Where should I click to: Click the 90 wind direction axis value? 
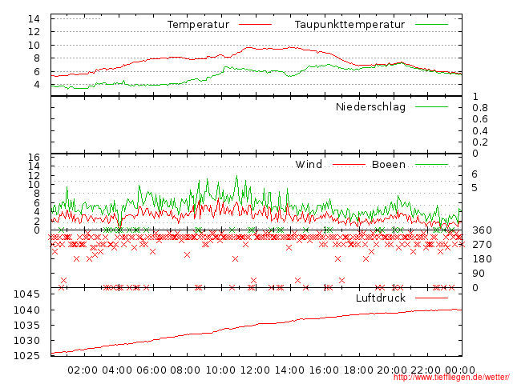point(479,274)
